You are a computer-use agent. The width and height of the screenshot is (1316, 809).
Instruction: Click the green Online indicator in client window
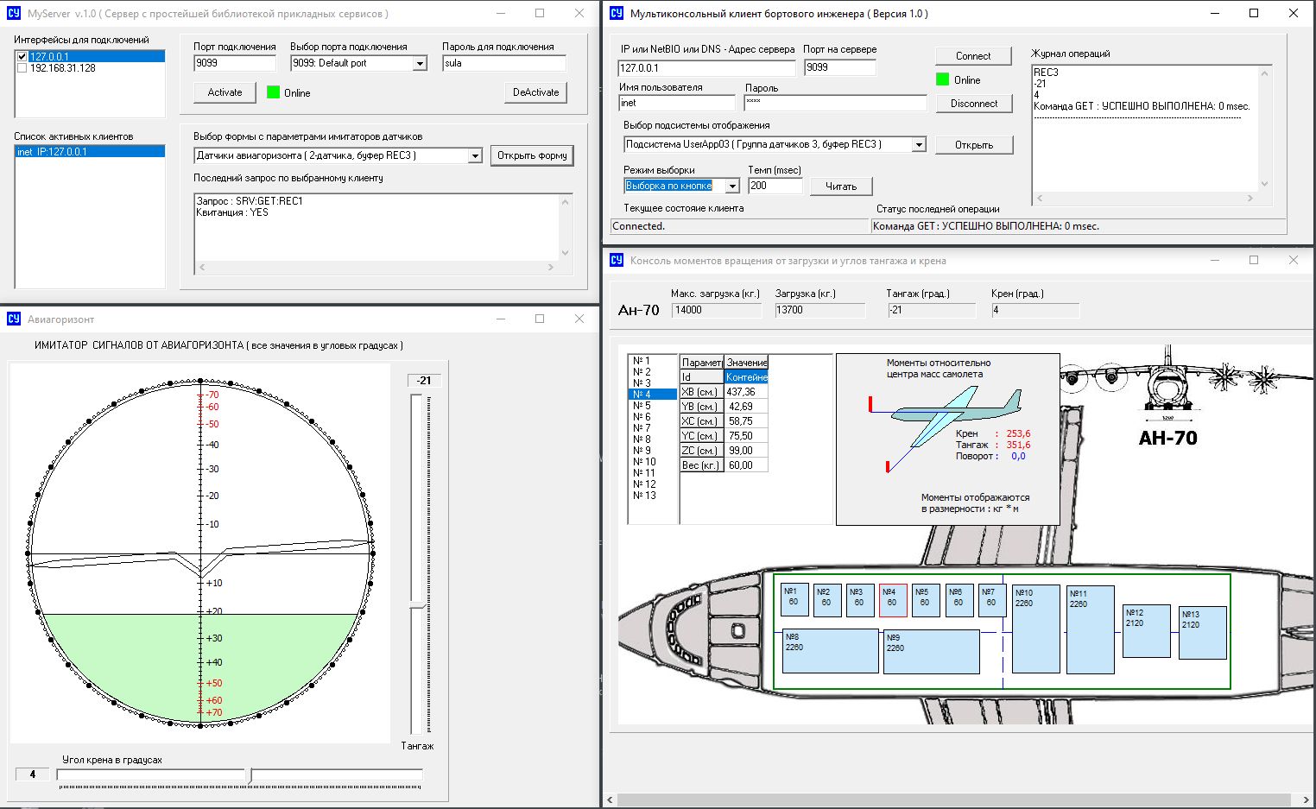pyautogui.click(x=943, y=79)
